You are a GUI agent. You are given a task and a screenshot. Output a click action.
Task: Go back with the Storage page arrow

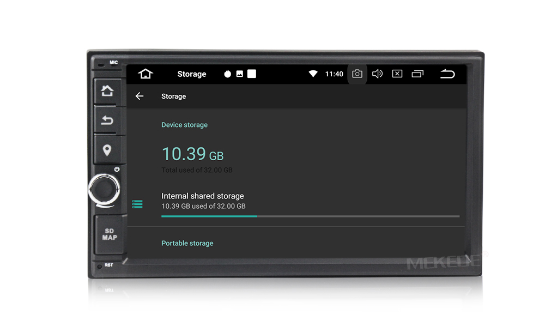point(140,96)
